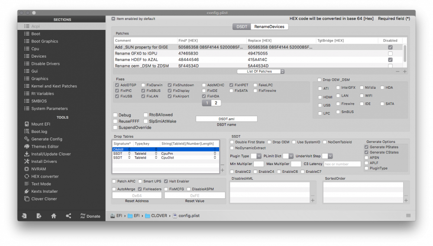Click the config.plist file in path bar

click(x=186, y=216)
